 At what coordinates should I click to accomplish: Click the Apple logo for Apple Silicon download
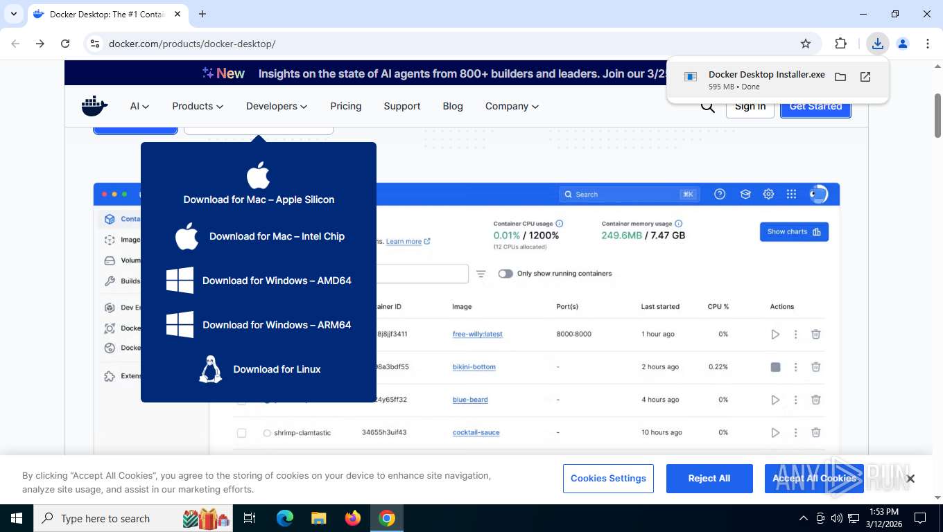pos(259,175)
